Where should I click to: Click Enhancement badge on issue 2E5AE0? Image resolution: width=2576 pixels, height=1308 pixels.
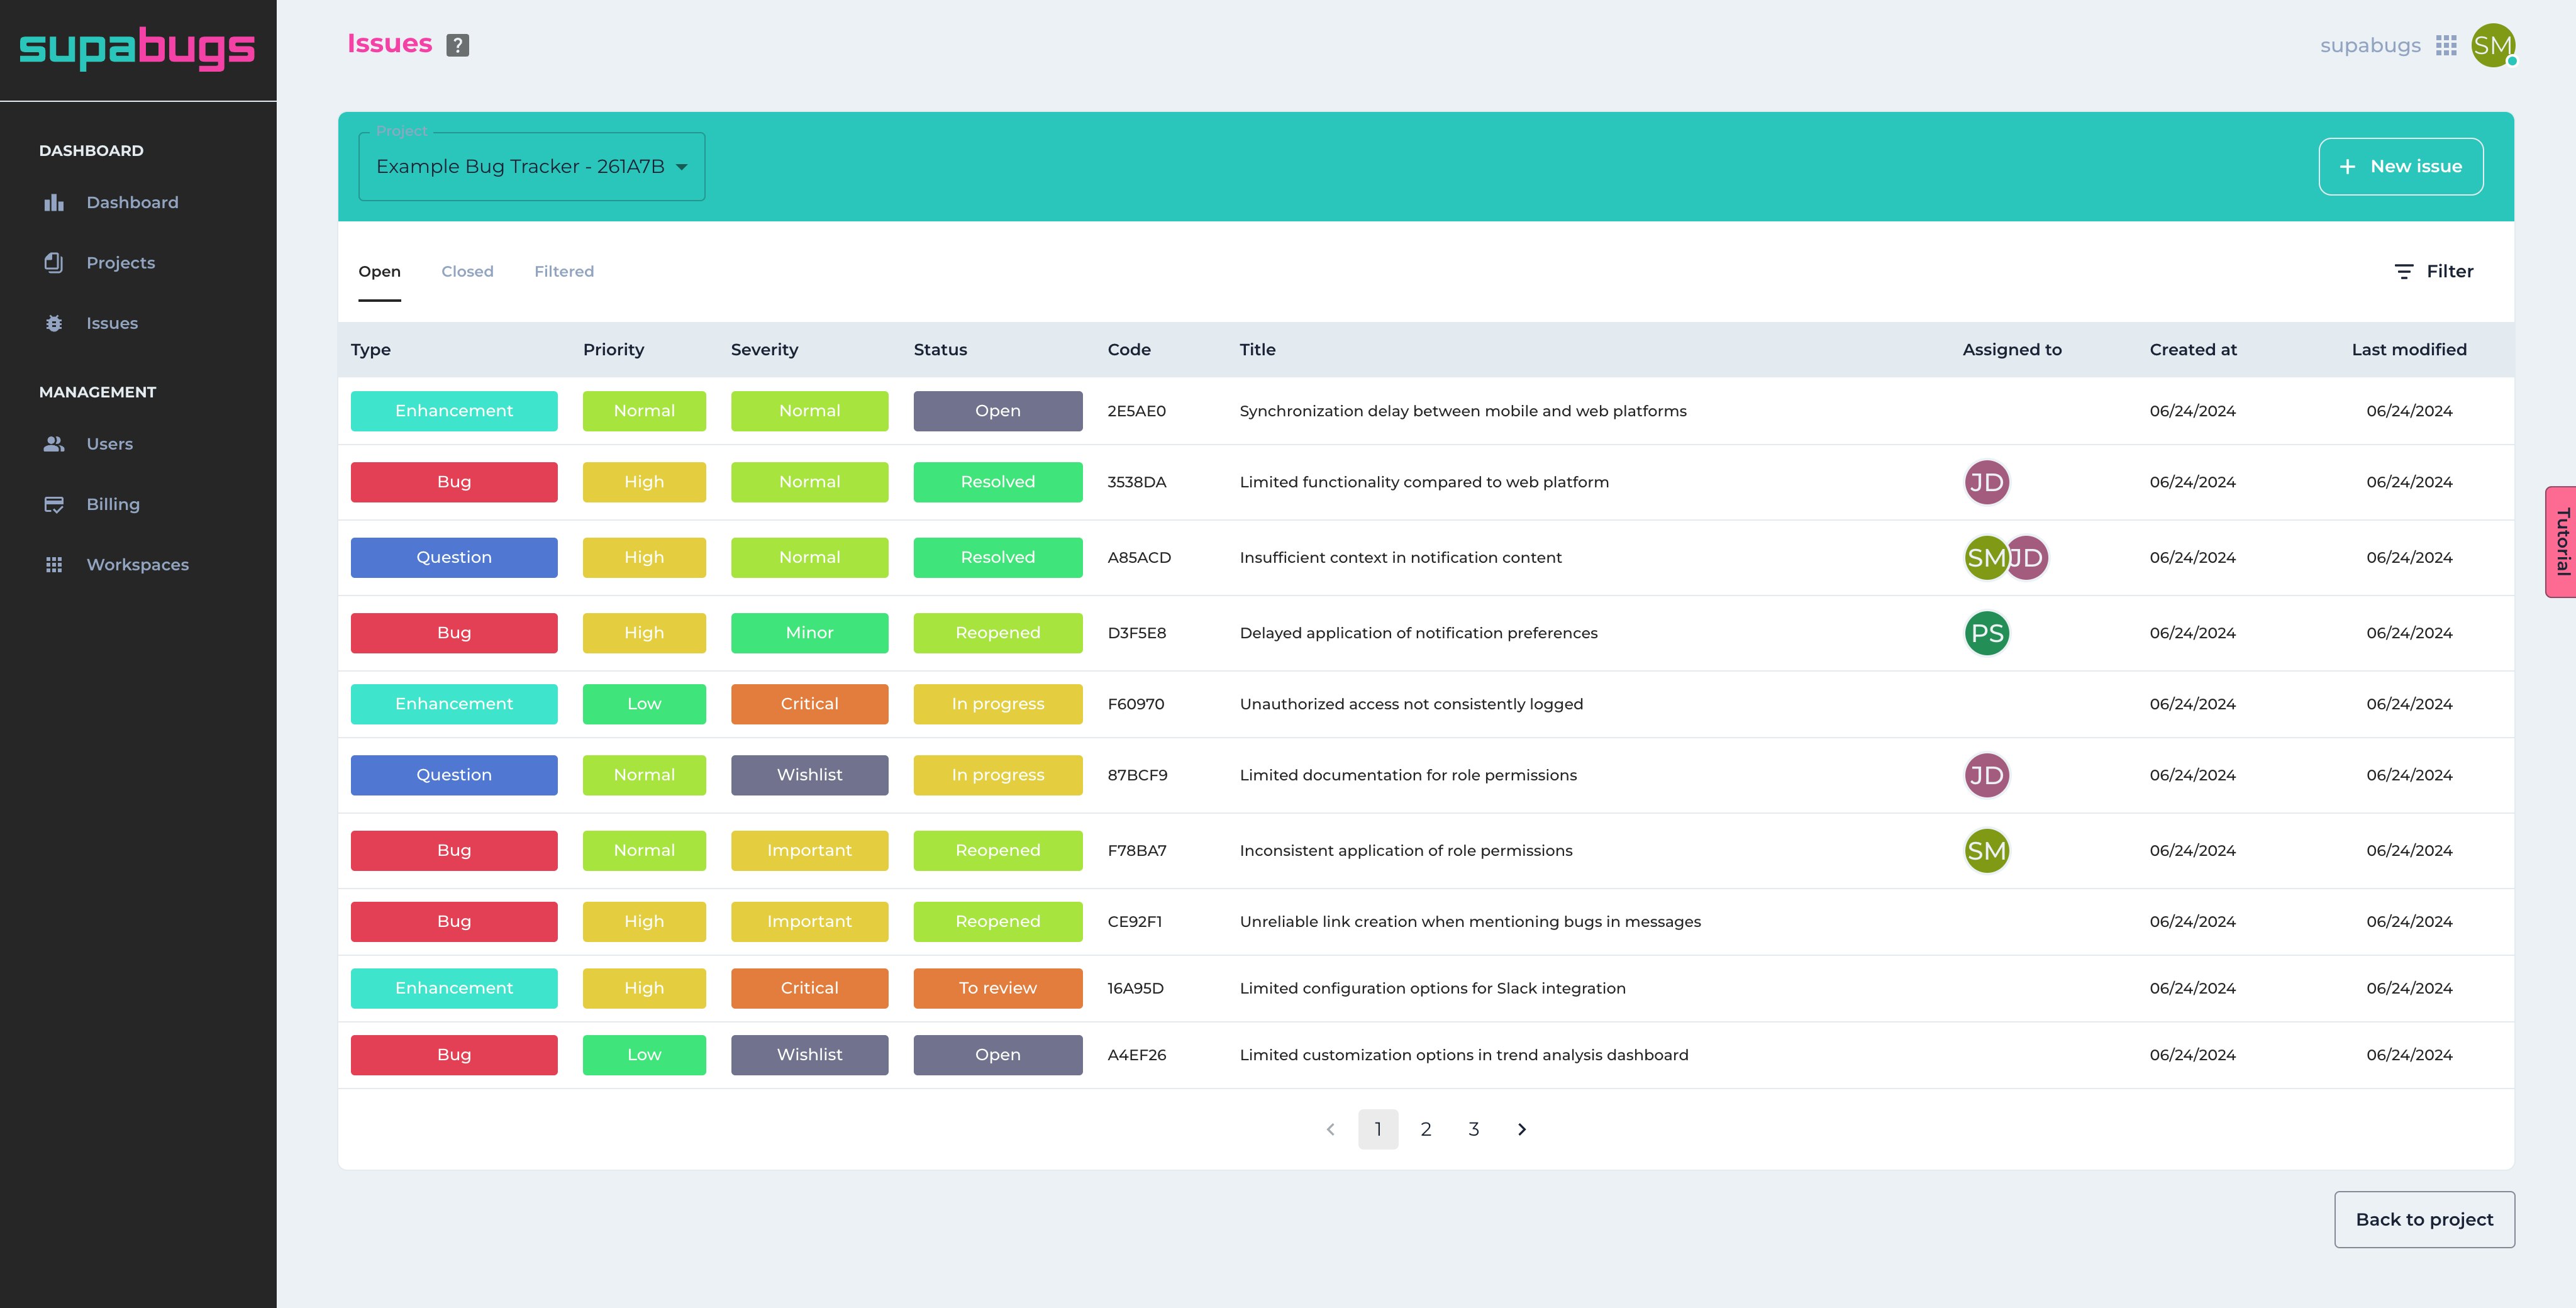point(454,411)
